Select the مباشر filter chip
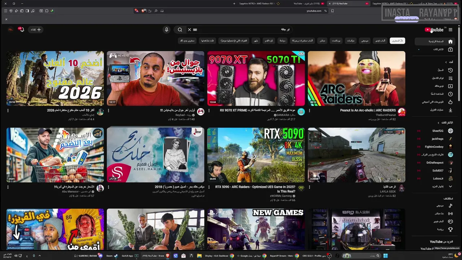This screenshot has height=260, width=462. (x=322, y=41)
